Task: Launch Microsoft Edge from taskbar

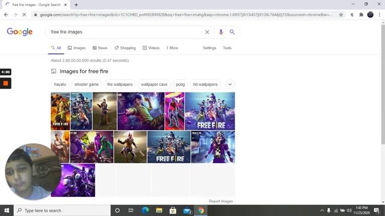Action: click(x=145, y=211)
